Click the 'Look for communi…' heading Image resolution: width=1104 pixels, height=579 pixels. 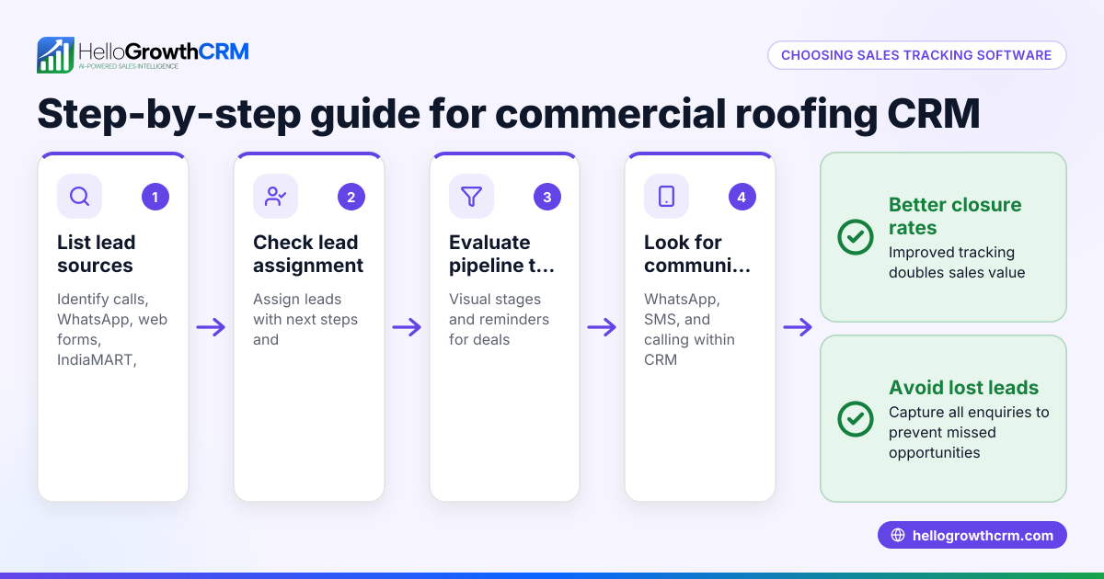(x=696, y=254)
